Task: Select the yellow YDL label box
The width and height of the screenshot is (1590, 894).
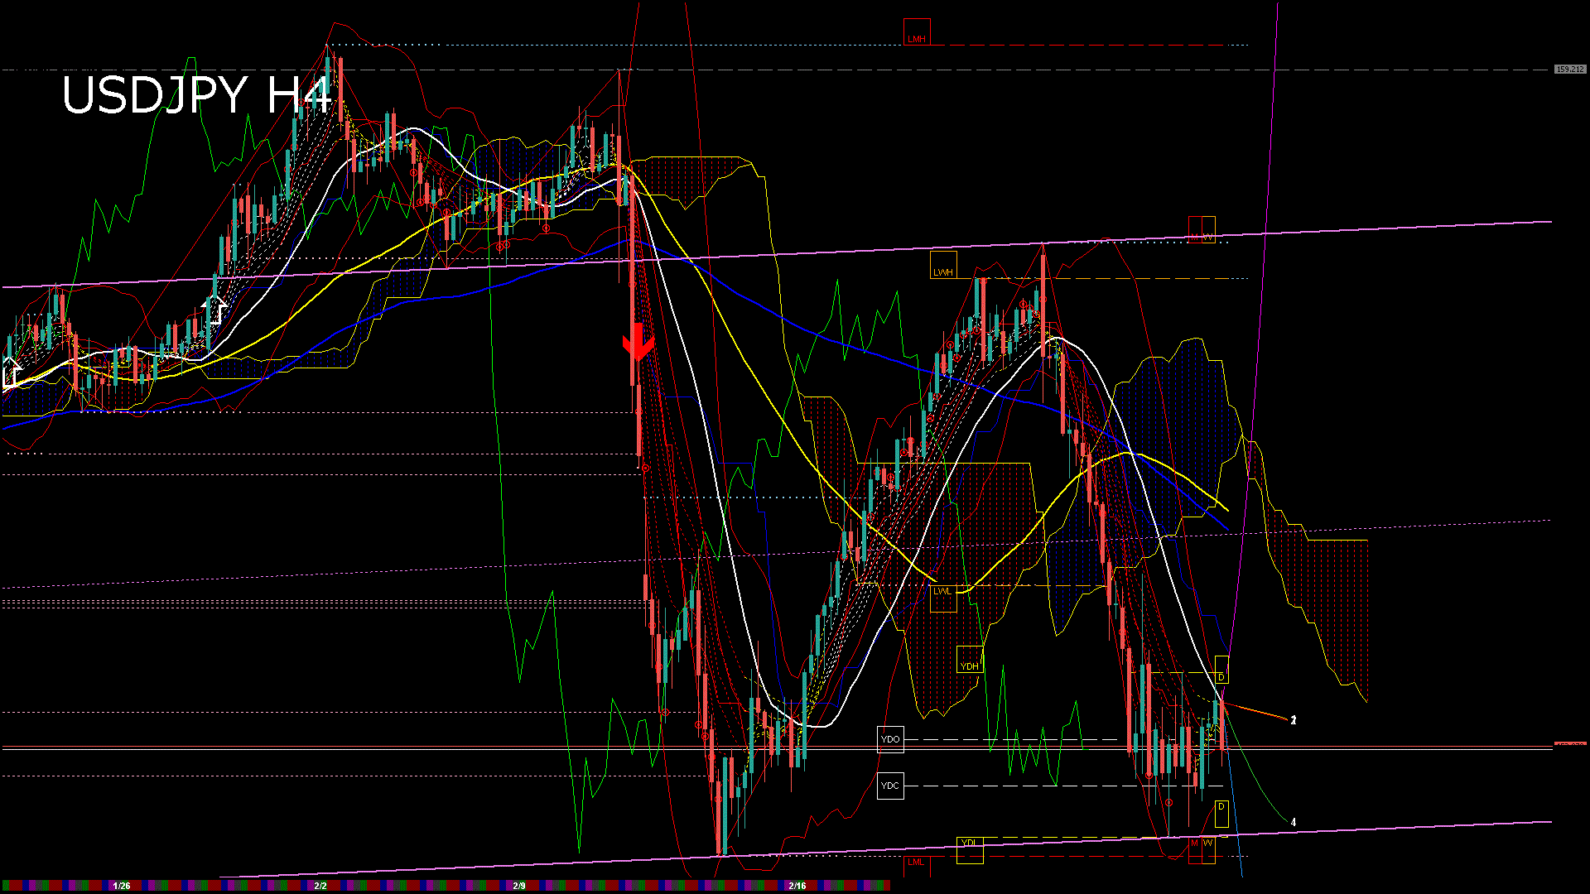Action: [970, 850]
